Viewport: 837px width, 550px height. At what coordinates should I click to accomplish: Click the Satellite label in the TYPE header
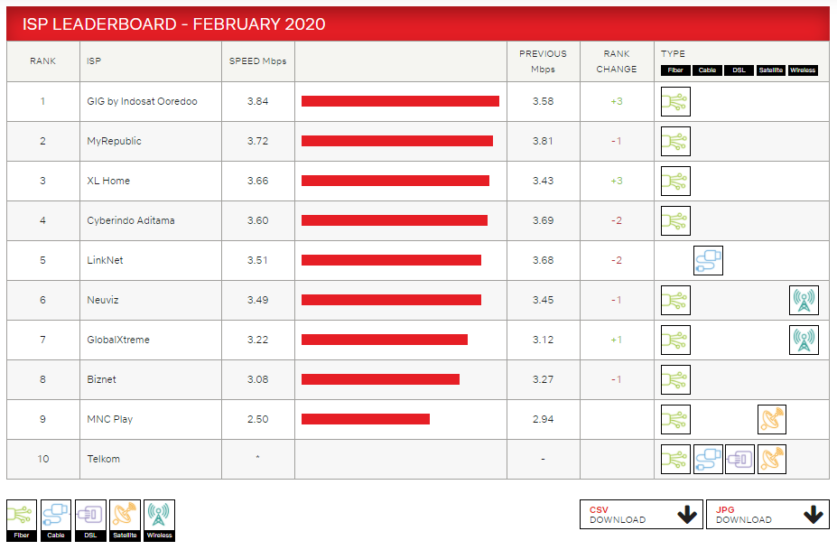(771, 70)
